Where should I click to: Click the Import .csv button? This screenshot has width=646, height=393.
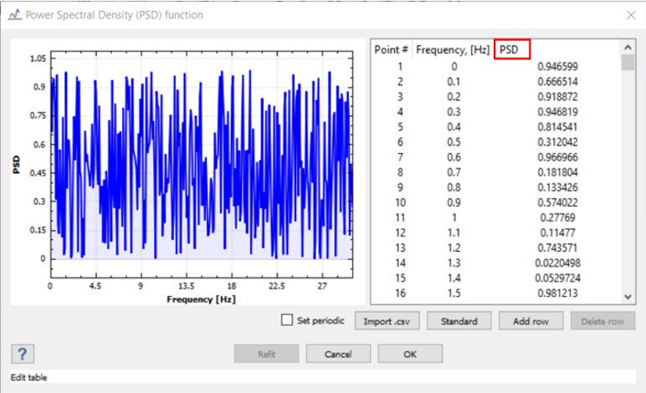[388, 321]
